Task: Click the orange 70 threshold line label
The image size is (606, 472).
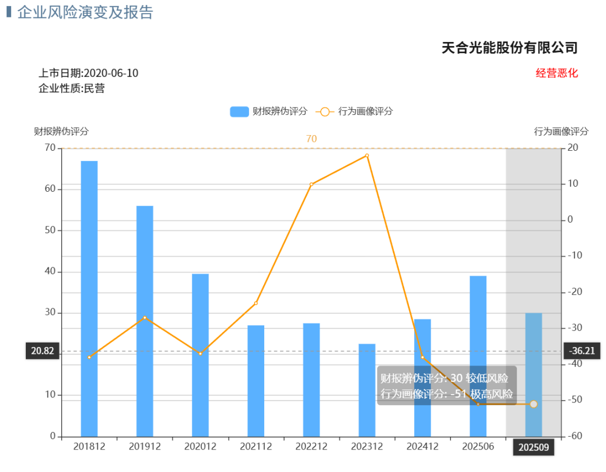Action: coord(311,138)
